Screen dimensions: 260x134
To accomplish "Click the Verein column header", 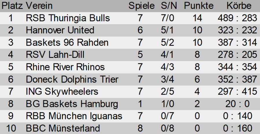I will click(39, 6).
